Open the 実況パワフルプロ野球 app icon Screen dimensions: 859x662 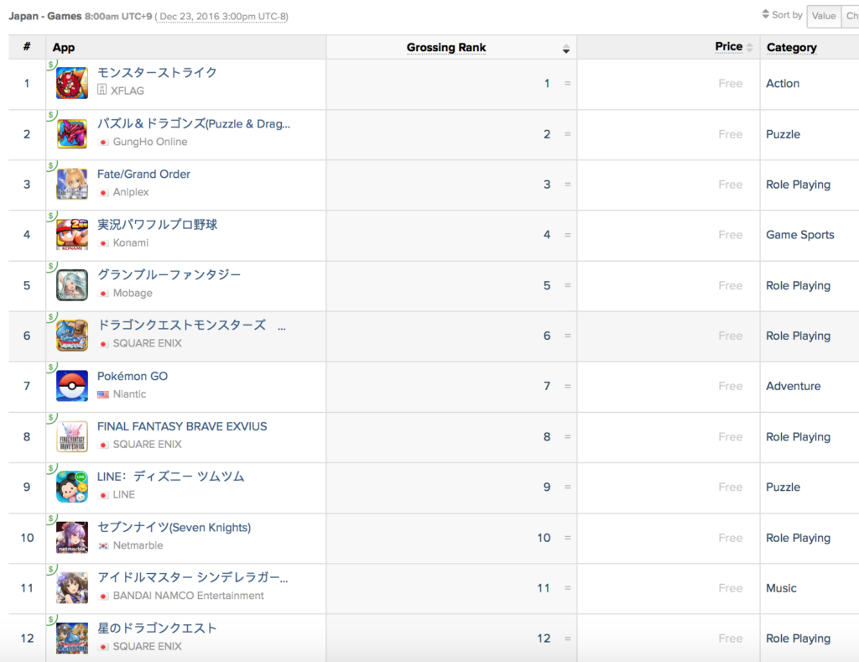coord(72,235)
